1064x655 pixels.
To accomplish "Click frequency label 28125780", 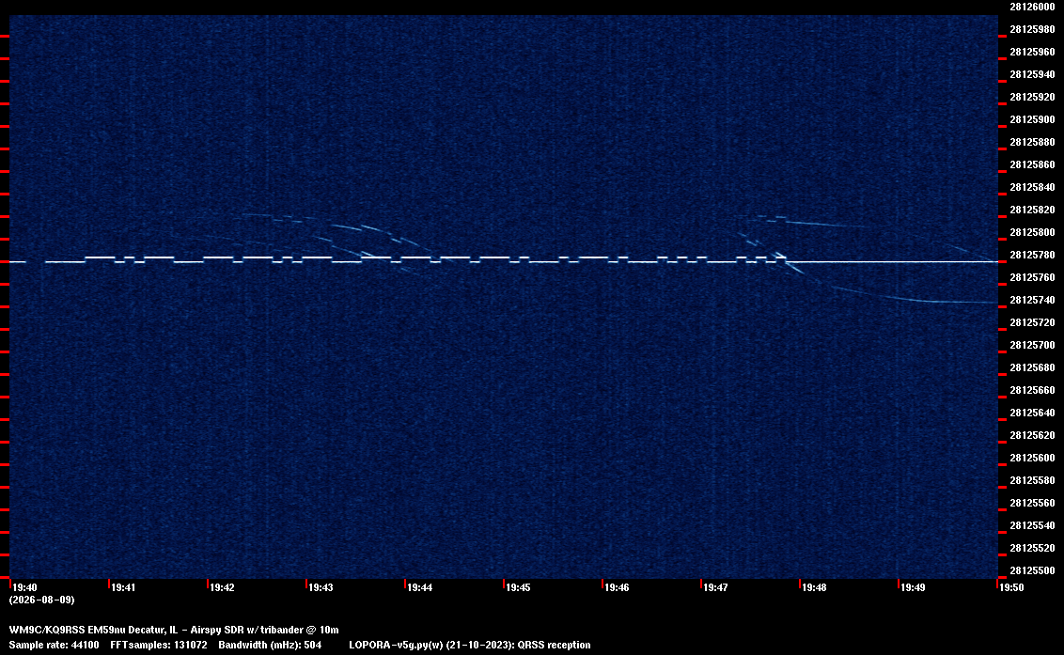I will 1032,255.
